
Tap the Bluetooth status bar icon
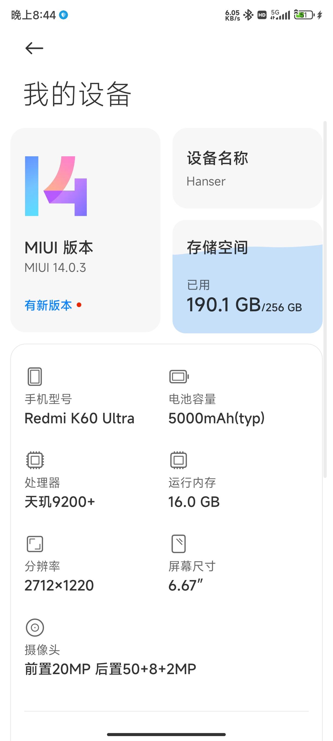[x=248, y=15]
